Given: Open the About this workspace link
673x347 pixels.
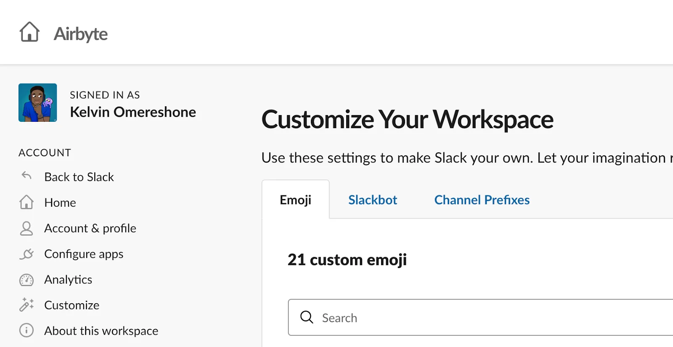Looking at the screenshot, I should tap(101, 331).
